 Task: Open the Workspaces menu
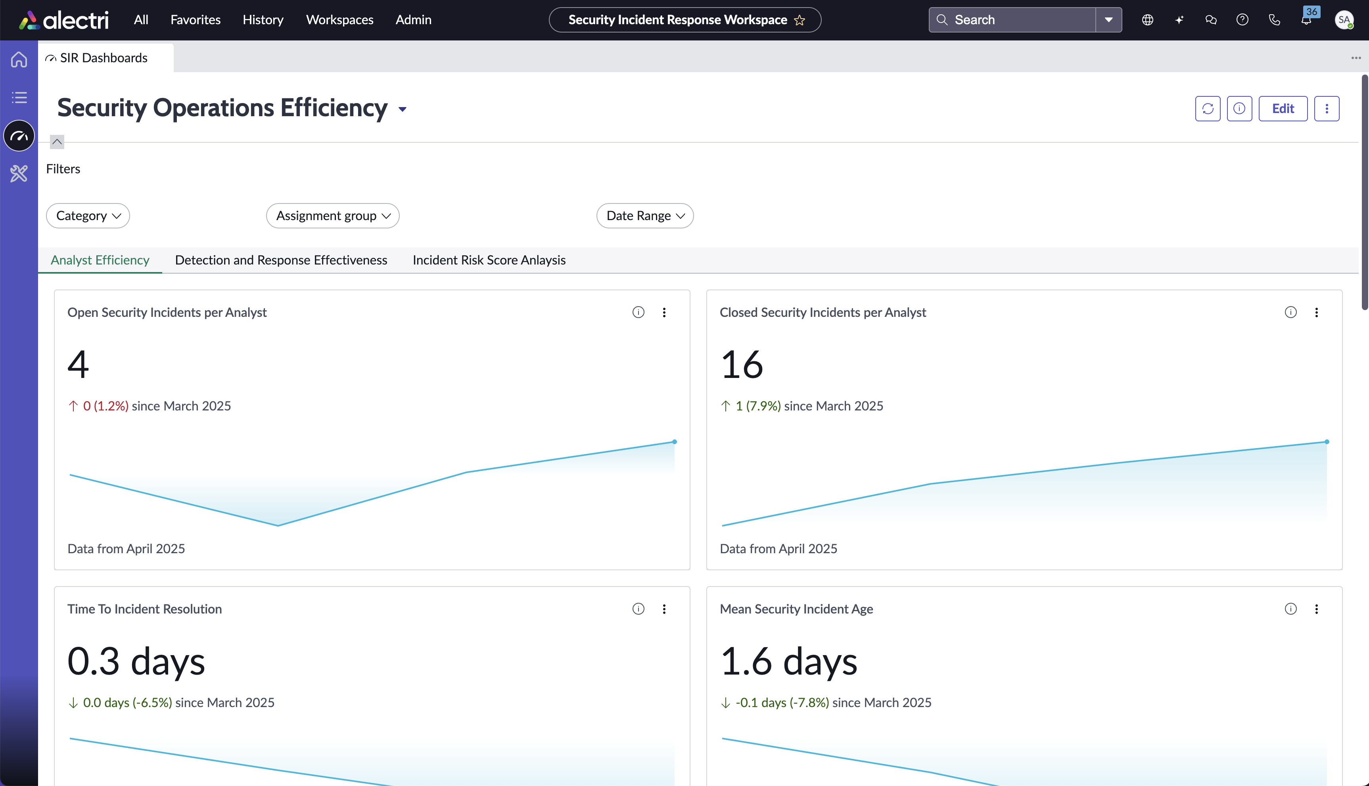click(x=339, y=20)
